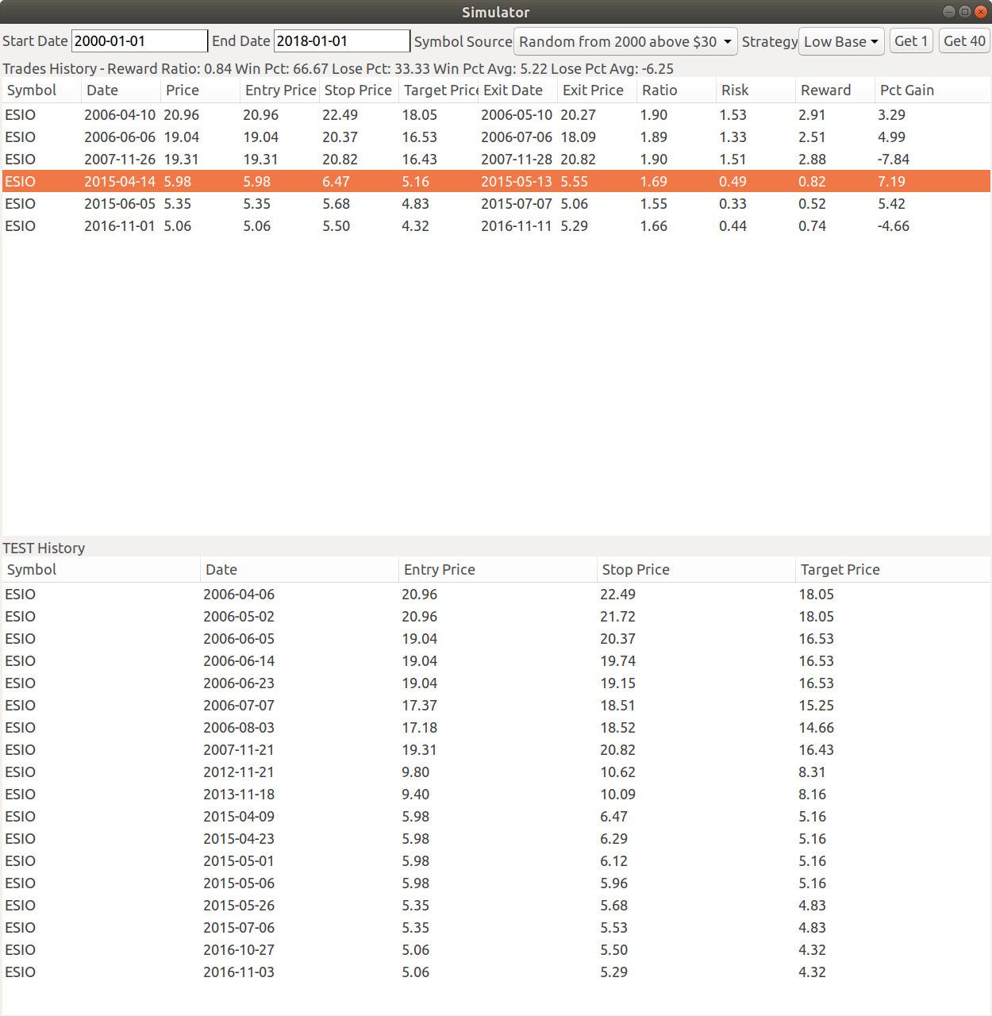
Task: Select test history row 2006-05-02
Action: [x=496, y=617]
